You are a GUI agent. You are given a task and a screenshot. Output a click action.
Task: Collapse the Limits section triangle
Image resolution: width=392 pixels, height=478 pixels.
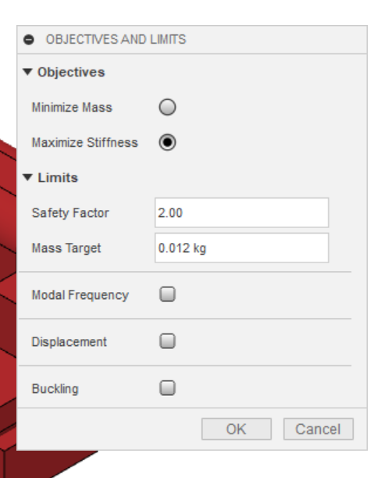[x=27, y=177]
